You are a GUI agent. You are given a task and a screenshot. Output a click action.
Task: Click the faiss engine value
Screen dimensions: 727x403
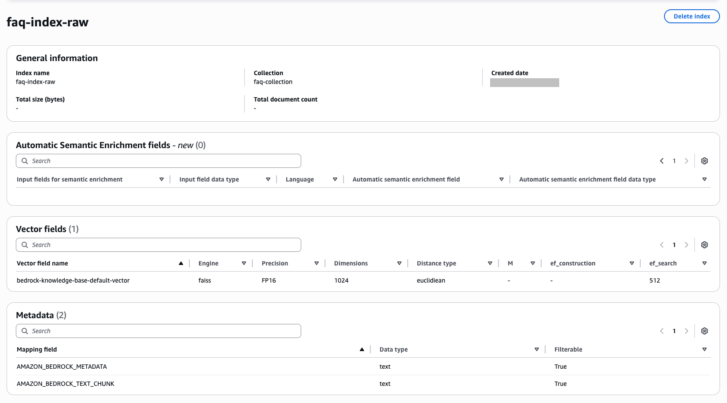pyautogui.click(x=205, y=280)
